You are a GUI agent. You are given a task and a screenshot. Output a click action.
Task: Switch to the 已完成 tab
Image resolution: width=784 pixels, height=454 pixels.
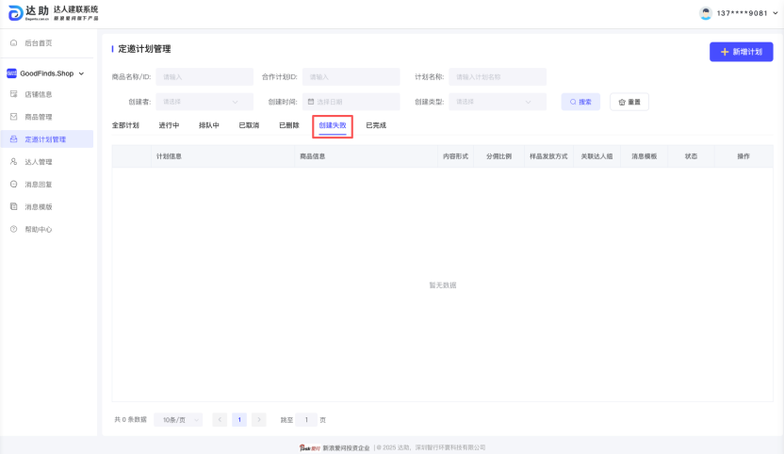[376, 125]
